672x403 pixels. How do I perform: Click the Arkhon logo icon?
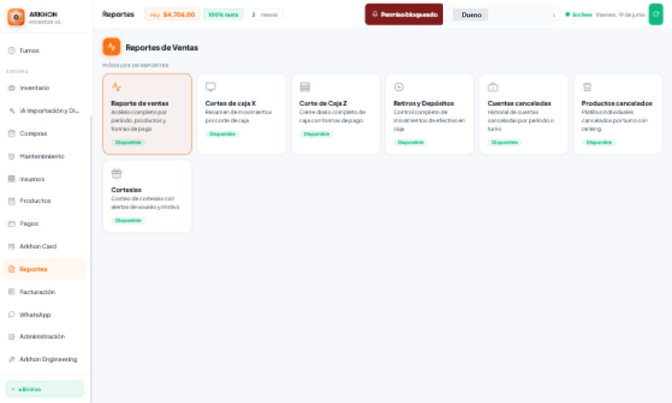point(16,17)
